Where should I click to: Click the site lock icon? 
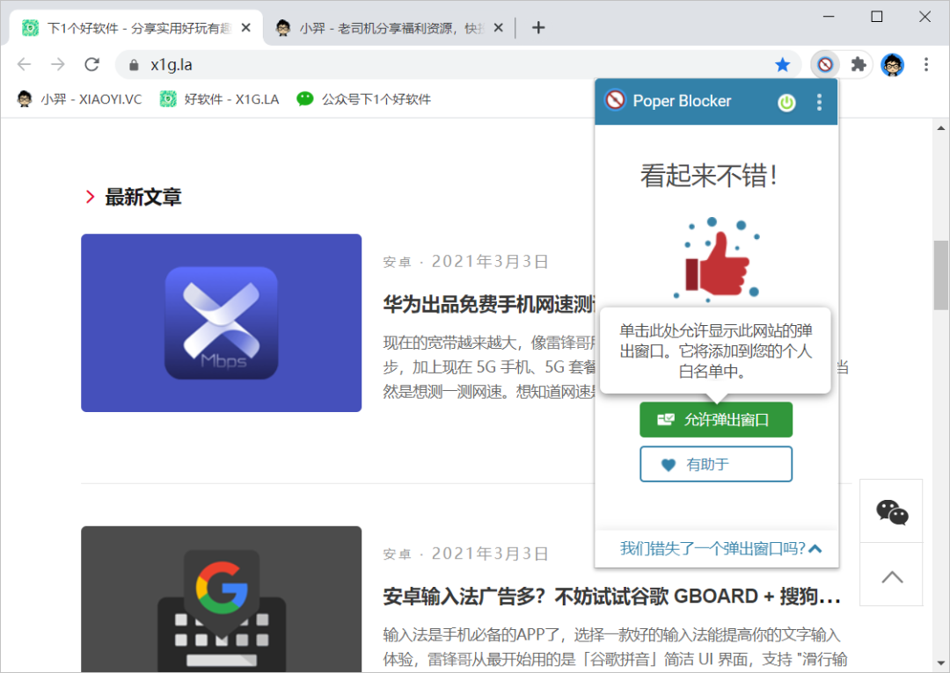tap(134, 65)
